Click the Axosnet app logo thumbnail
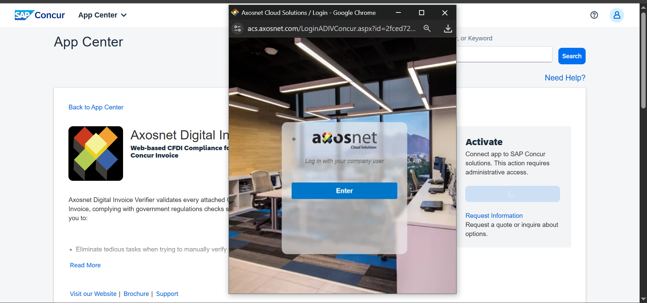 [x=96, y=154]
